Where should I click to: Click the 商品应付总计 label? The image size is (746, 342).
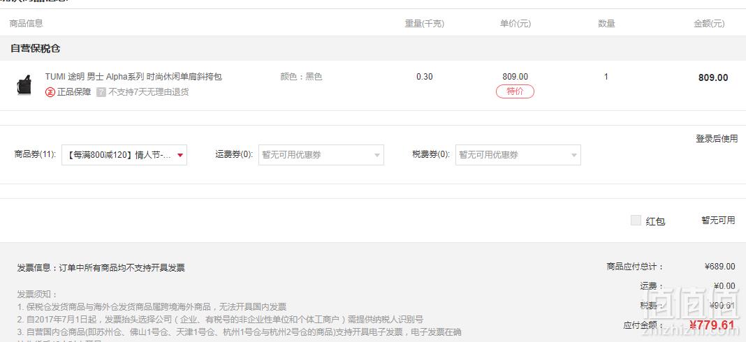pyautogui.click(x=635, y=267)
